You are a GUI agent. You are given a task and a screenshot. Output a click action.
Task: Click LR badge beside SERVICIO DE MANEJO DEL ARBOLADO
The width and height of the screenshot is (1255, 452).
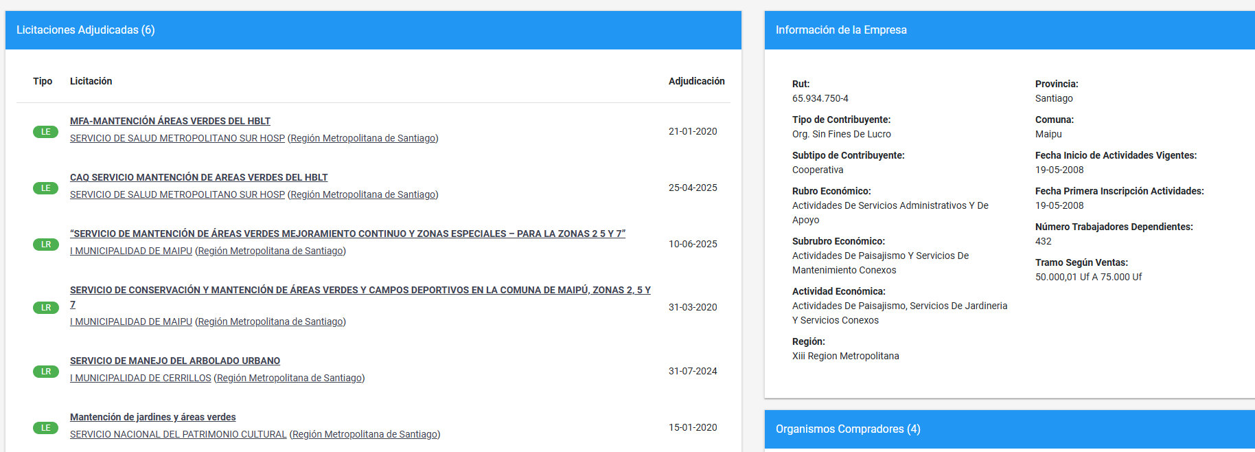pos(45,372)
